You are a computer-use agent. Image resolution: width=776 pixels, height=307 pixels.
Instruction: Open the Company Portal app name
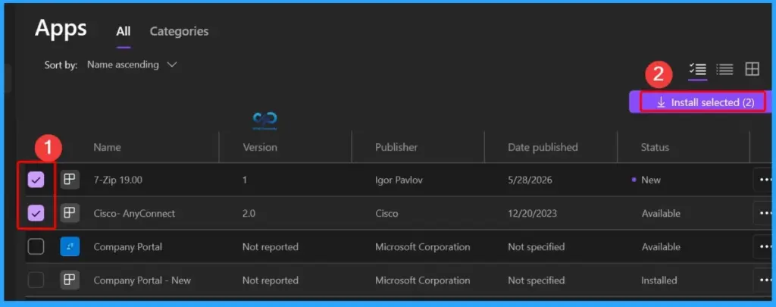pos(127,246)
